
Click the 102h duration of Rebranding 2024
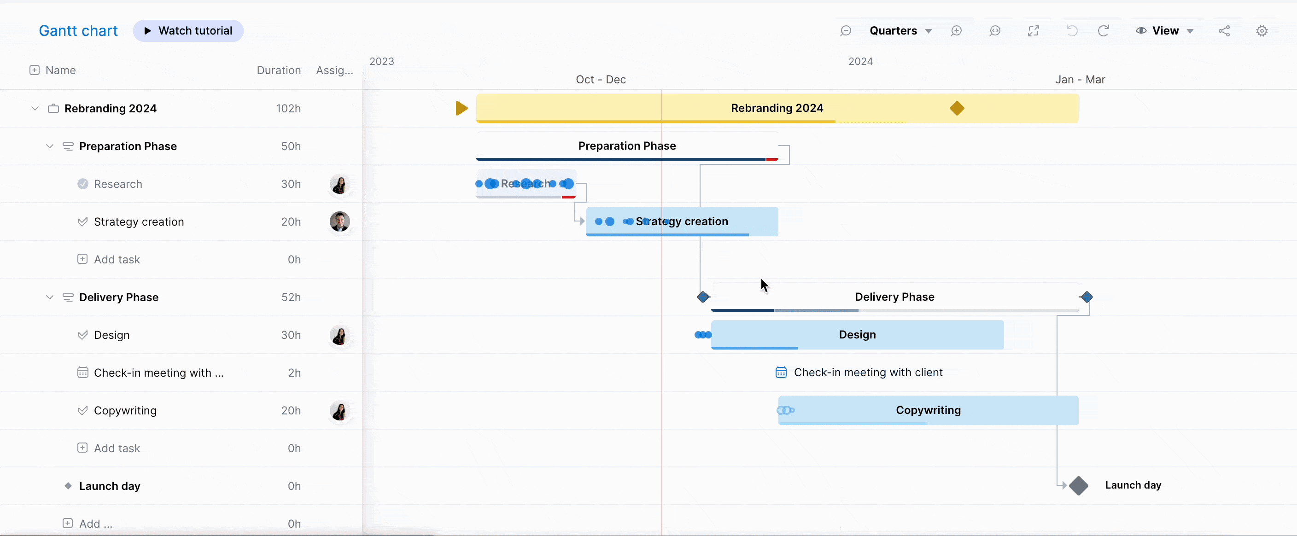tap(288, 108)
